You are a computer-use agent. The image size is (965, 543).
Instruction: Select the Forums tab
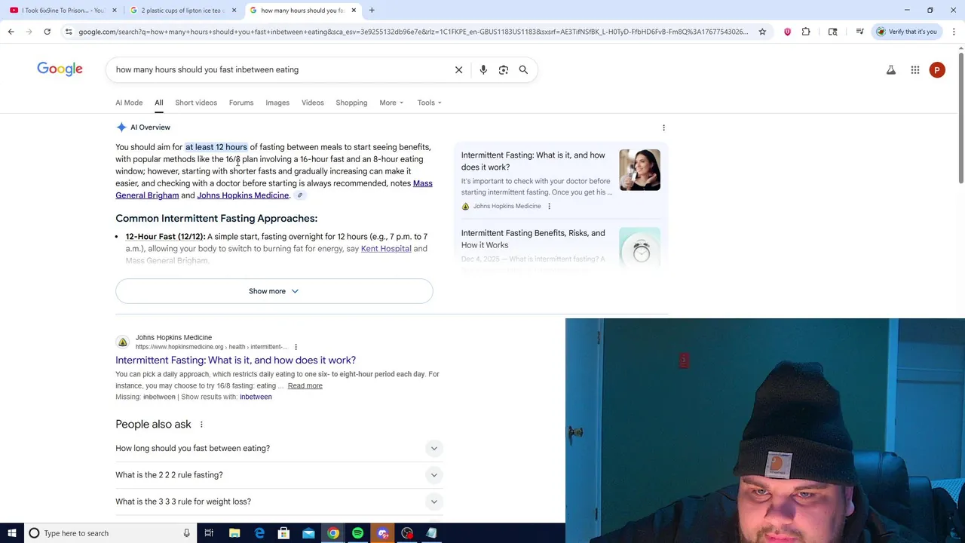(x=241, y=103)
